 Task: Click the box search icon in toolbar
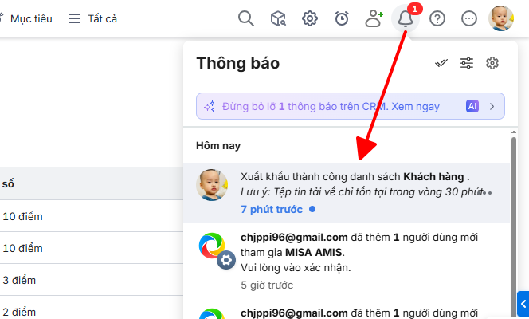[278, 18]
